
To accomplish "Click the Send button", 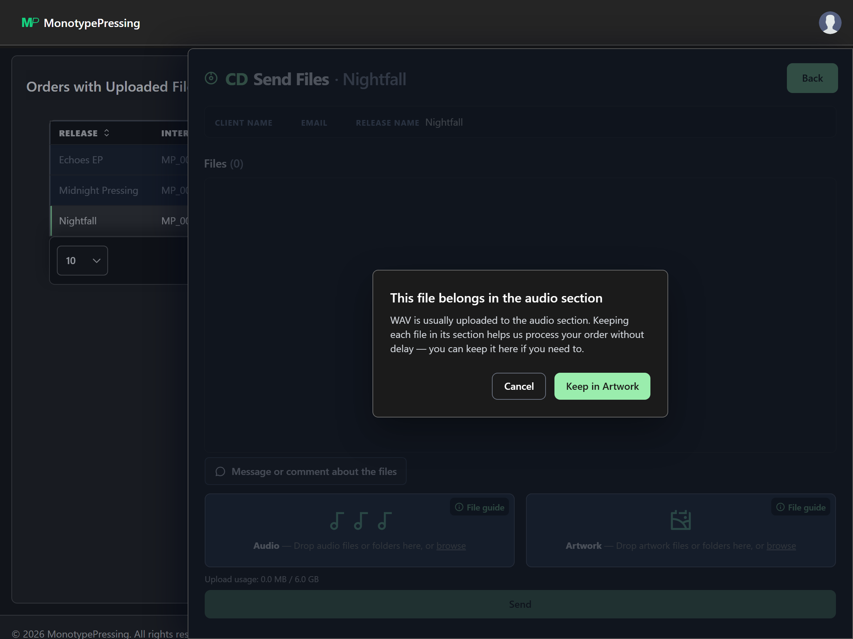I will pos(520,604).
